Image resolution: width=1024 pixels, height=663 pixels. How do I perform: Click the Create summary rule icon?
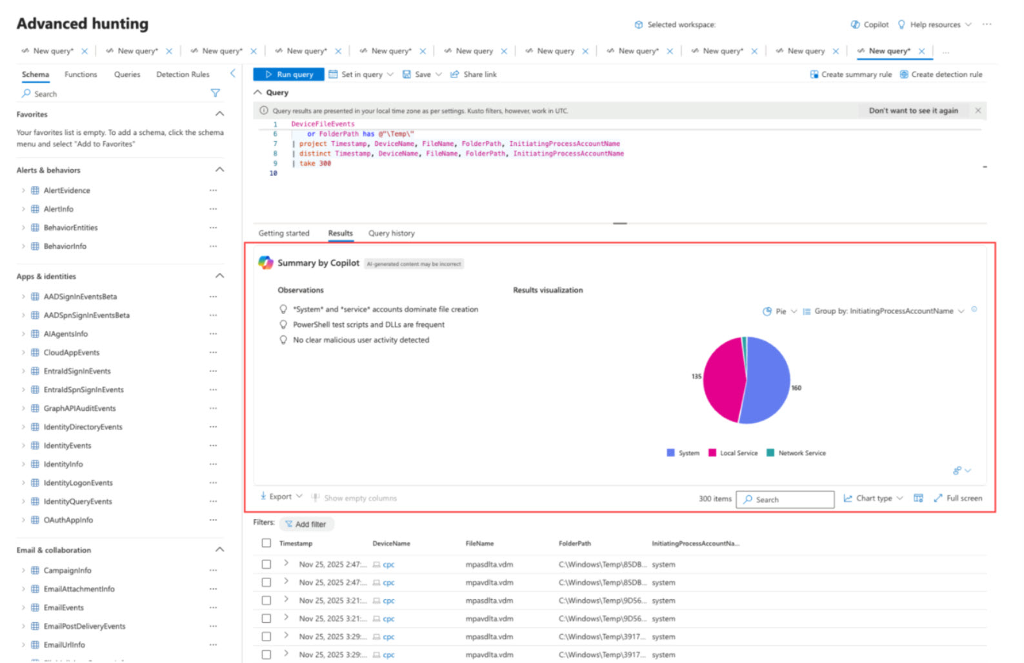tap(814, 75)
